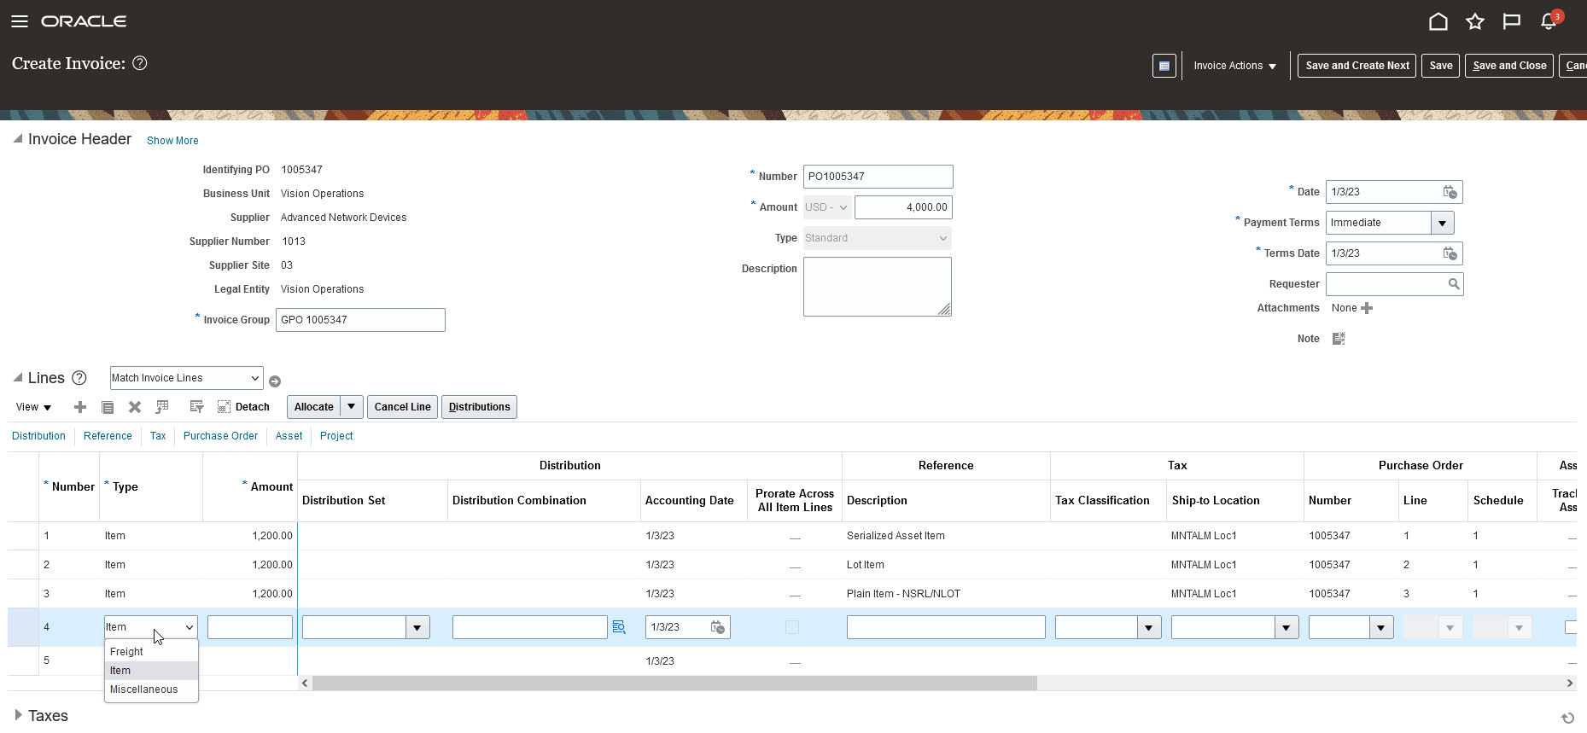Jump to Project columns link
This screenshot has width=1587, height=733.
336,436
